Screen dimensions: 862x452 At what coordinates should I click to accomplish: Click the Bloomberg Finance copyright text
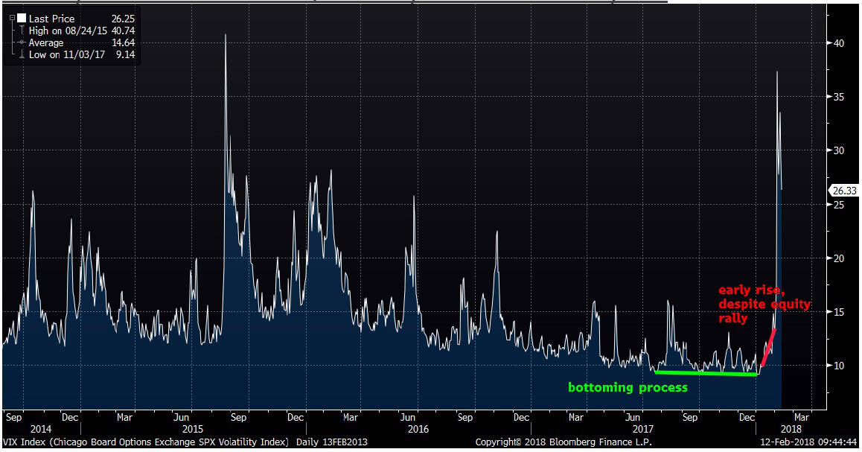click(562, 442)
